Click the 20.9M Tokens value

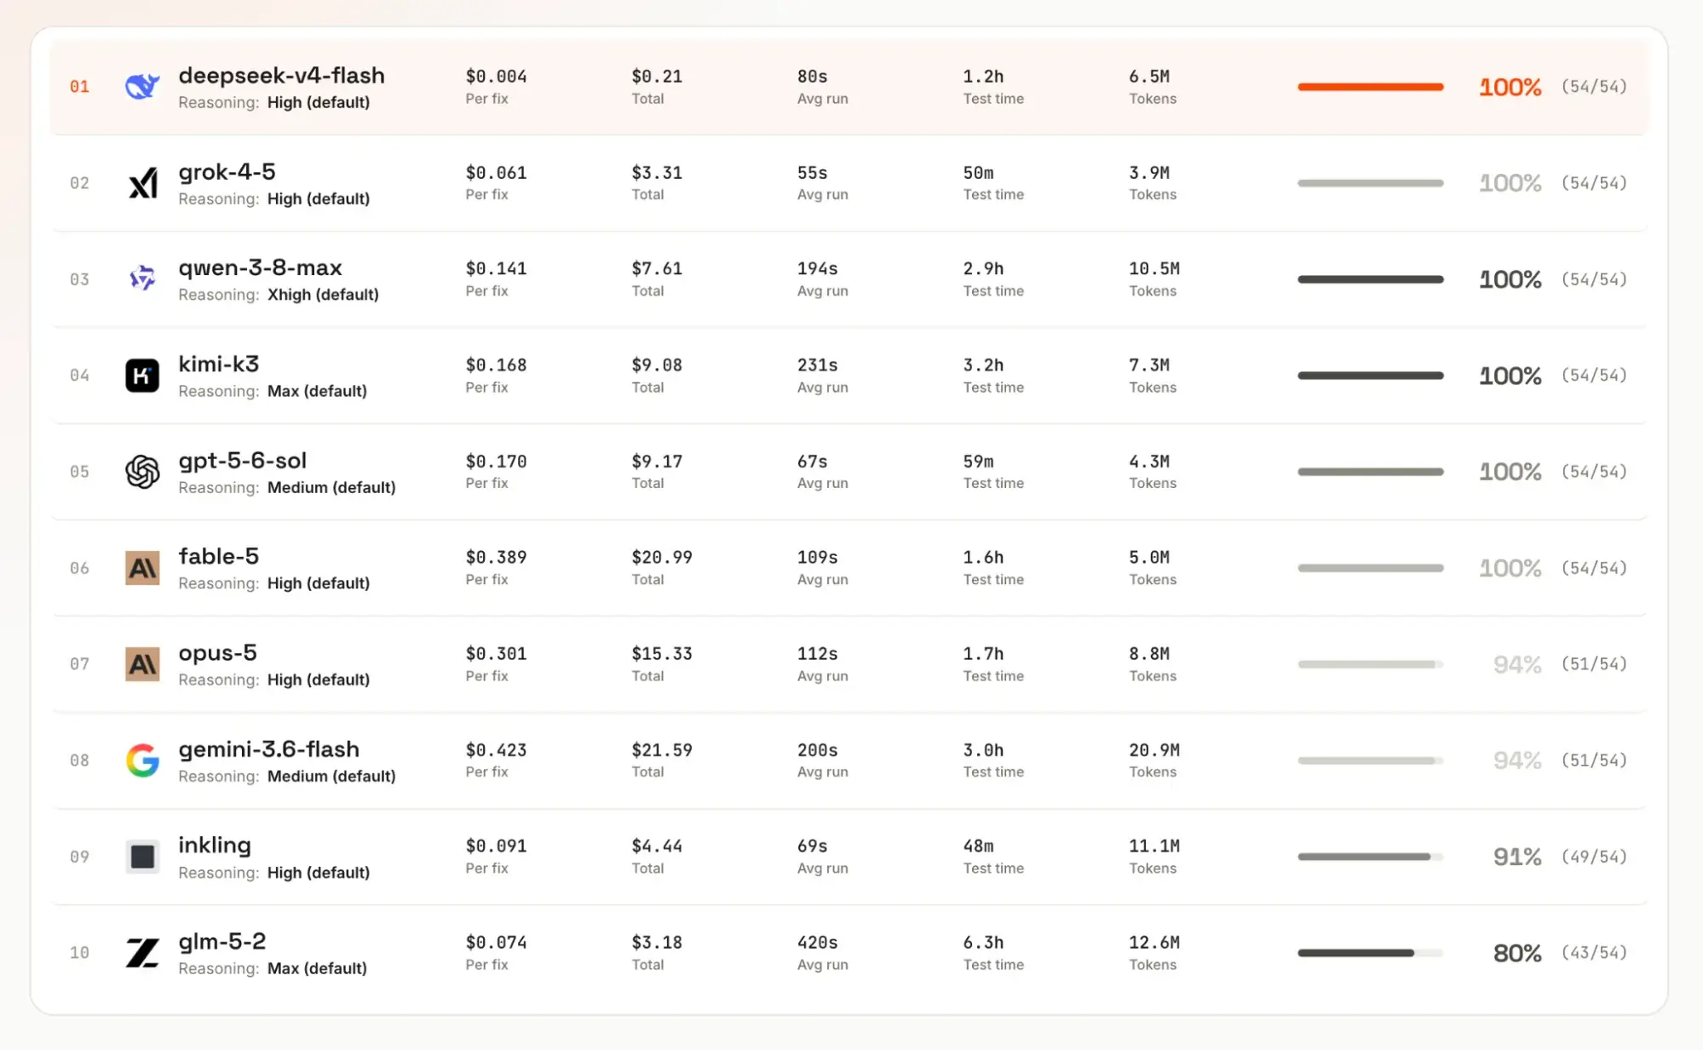point(1154,750)
